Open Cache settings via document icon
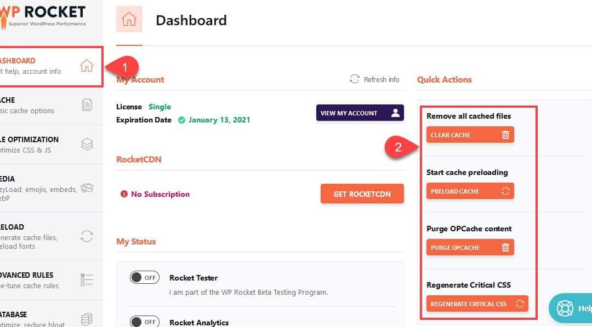 point(87,104)
